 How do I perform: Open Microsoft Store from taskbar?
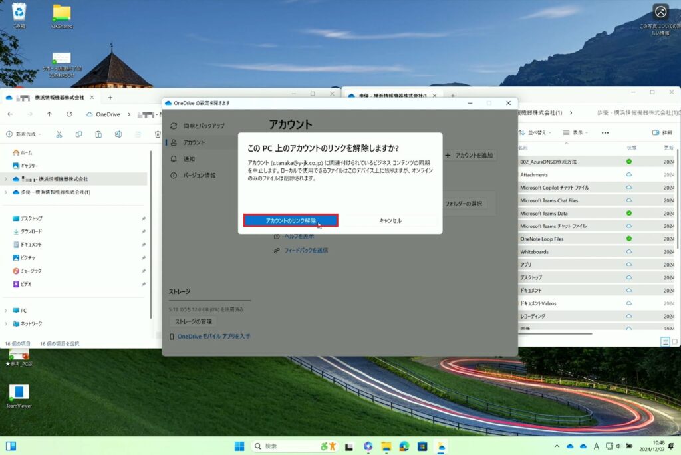[x=422, y=446]
